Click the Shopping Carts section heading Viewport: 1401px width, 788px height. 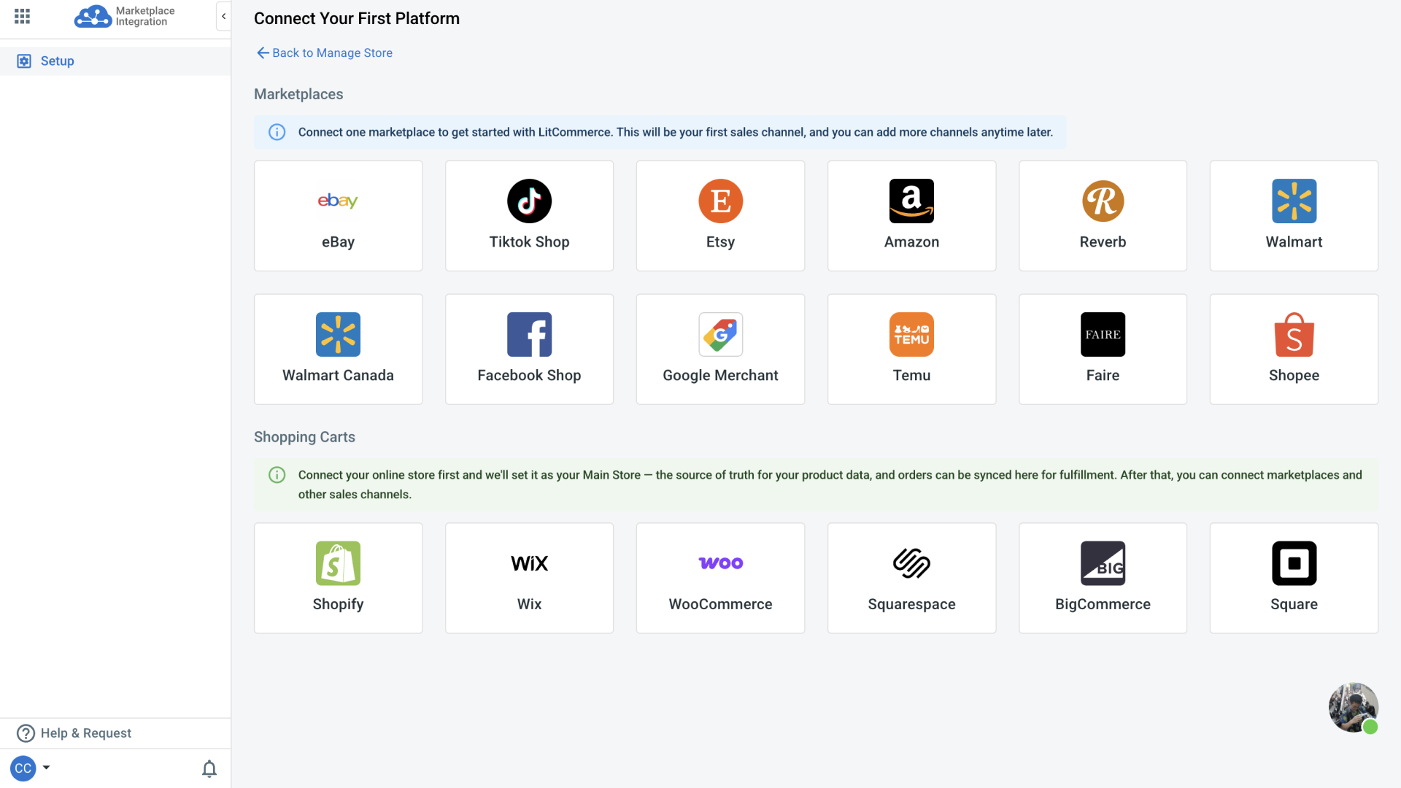(304, 437)
